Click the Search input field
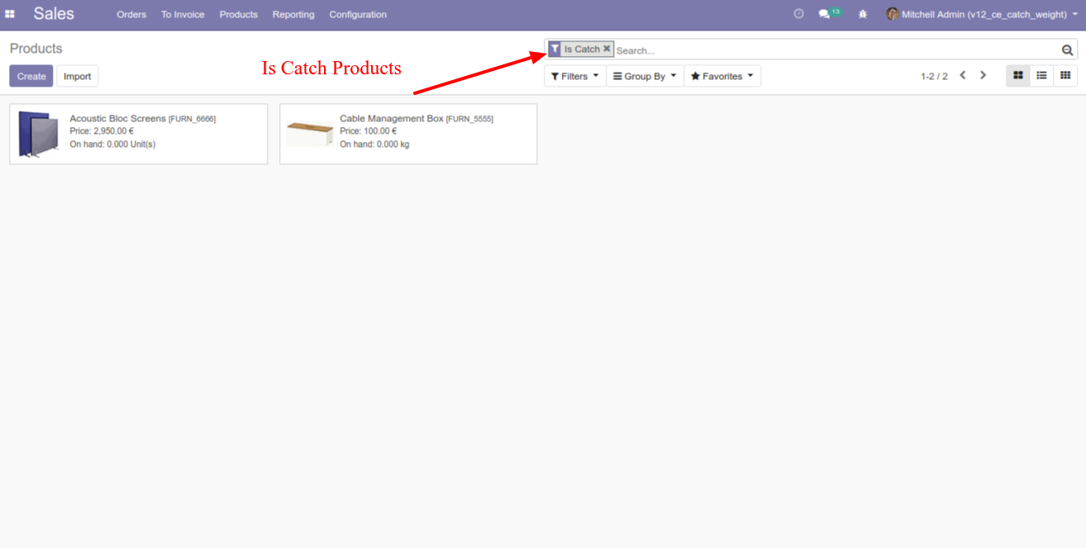Viewport: 1086px width, 548px height. (836, 50)
